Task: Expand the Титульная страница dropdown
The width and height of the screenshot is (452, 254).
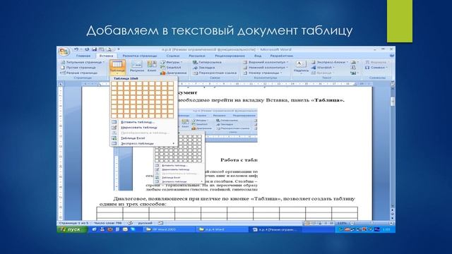Action: pyautogui.click(x=83, y=62)
